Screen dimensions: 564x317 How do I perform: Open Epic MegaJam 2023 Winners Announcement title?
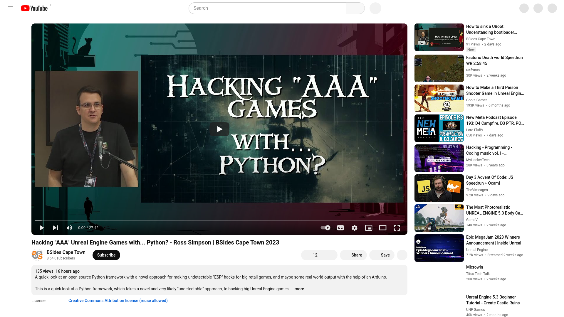click(493, 240)
